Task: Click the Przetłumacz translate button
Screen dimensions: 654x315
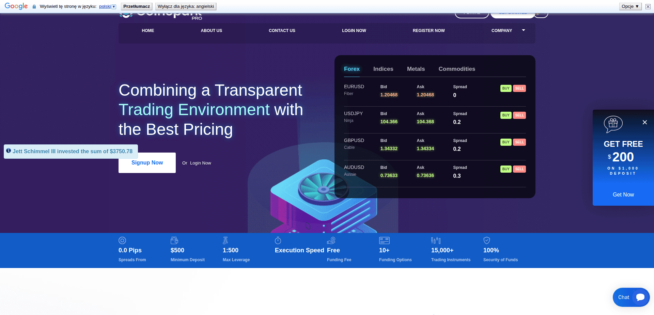Action: point(136,6)
